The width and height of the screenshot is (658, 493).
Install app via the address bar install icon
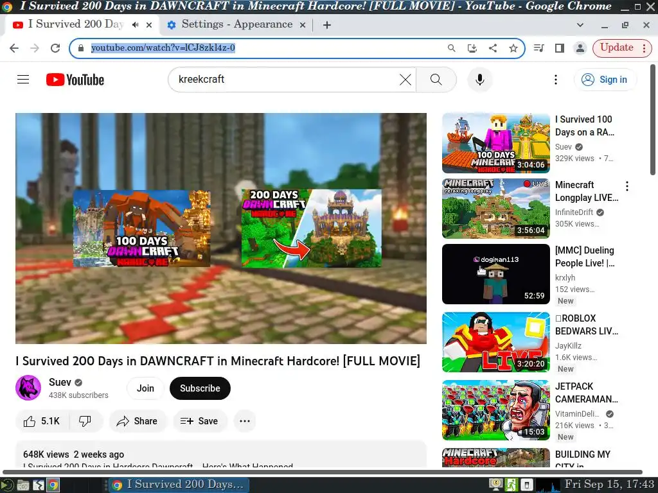[472, 48]
